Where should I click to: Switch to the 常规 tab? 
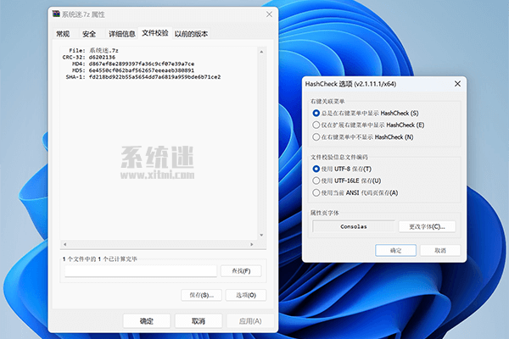[63, 34]
